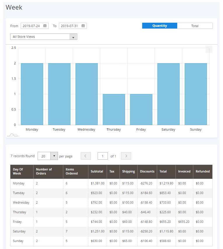Image resolution: width=223 pixels, height=249 pixels.
Task: Click the Thursday bar in the chart
Action: pyautogui.click(x=114, y=109)
